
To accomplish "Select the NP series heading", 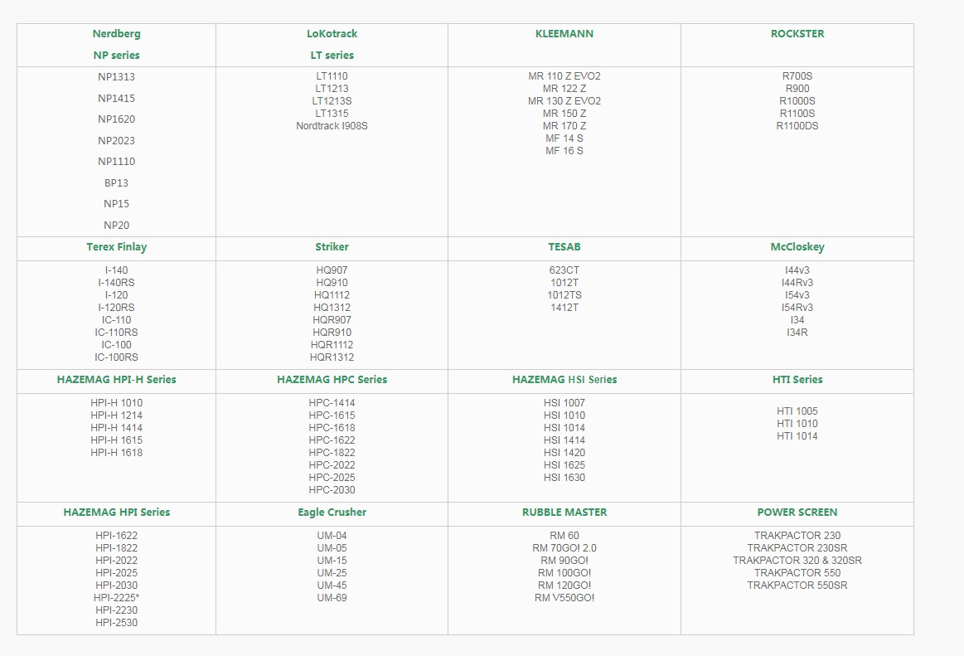I will point(116,56).
